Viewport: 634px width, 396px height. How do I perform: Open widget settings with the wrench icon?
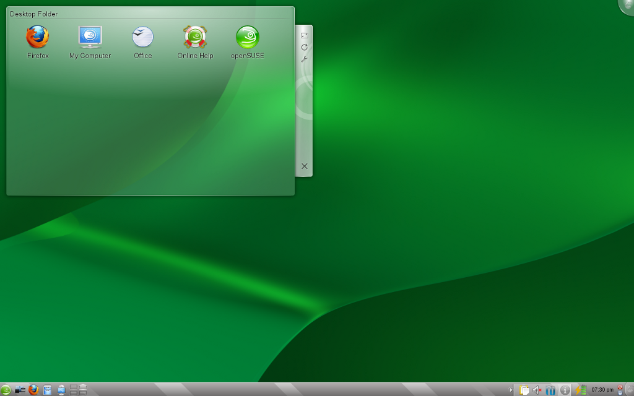tap(304, 59)
